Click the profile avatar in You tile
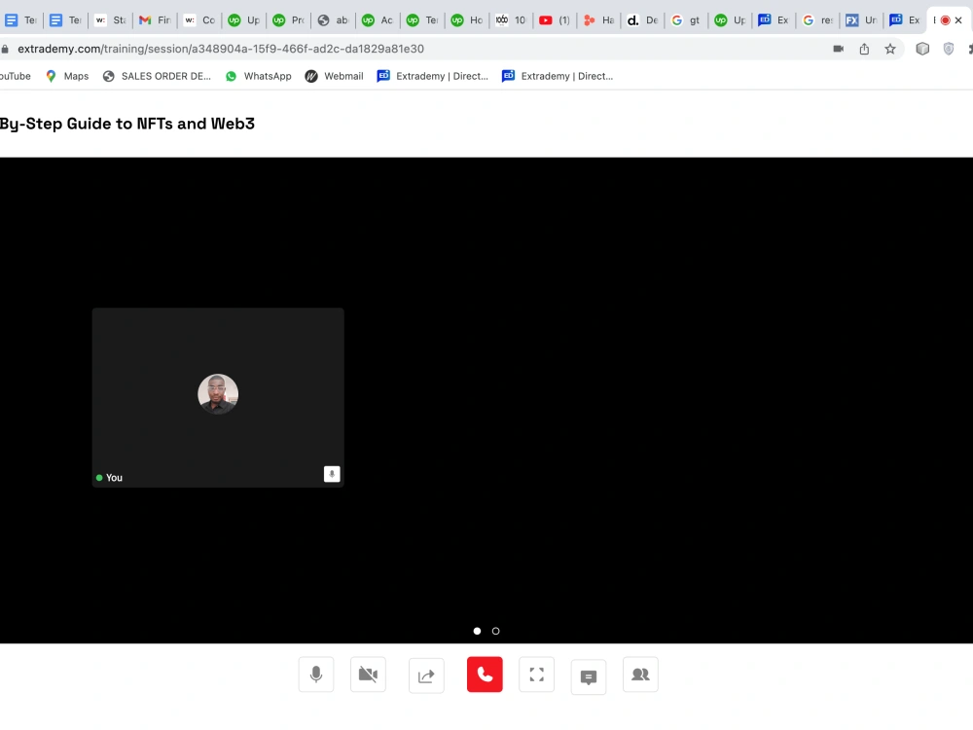The height and width of the screenshot is (730, 973). point(218,393)
